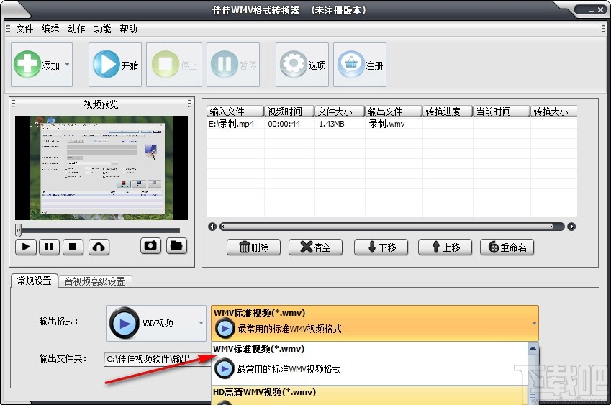The height and width of the screenshot is (405, 611).
Task: Select the E:\录制.mp4 file row
Action: [x=392, y=124]
